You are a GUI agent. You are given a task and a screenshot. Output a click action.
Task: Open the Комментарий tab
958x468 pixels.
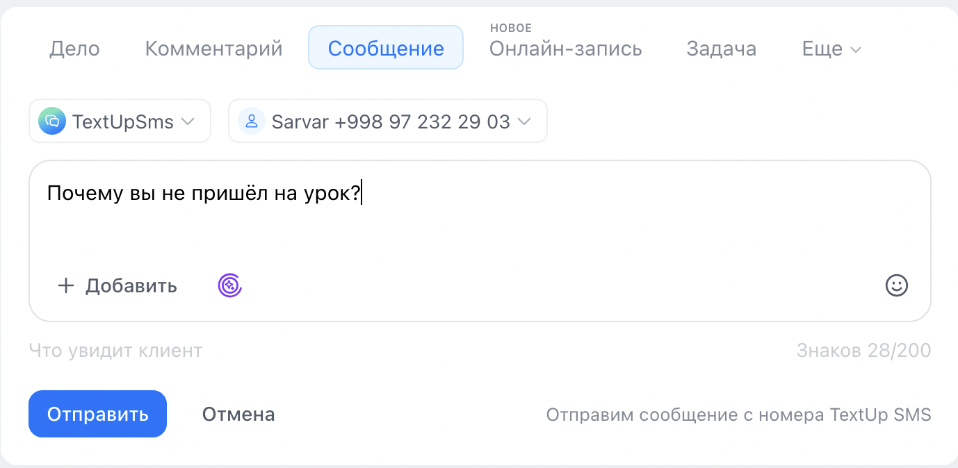pyautogui.click(x=213, y=49)
